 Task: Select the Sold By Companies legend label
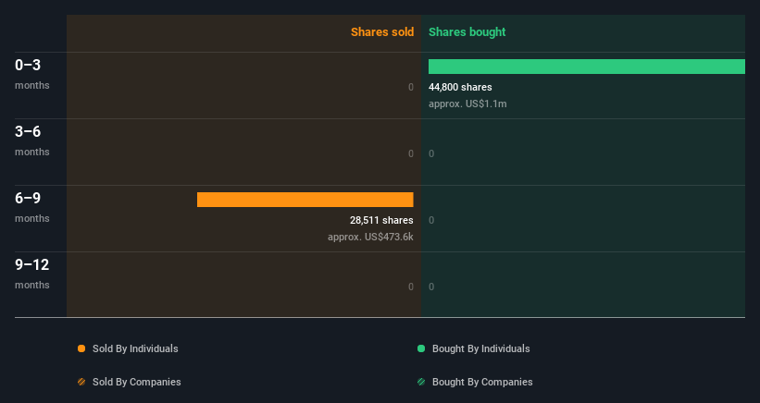point(137,382)
